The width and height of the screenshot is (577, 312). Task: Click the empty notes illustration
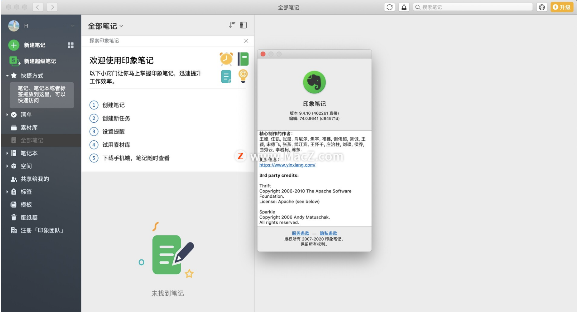point(167,250)
